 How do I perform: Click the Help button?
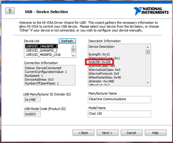[x=155, y=133]
